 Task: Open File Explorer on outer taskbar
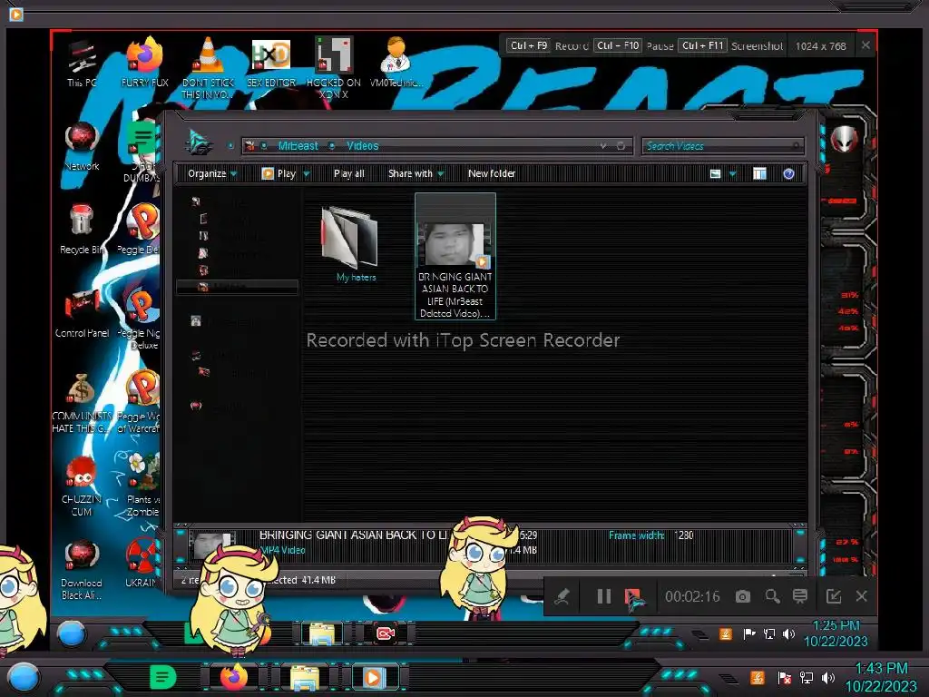click(305, 677)
